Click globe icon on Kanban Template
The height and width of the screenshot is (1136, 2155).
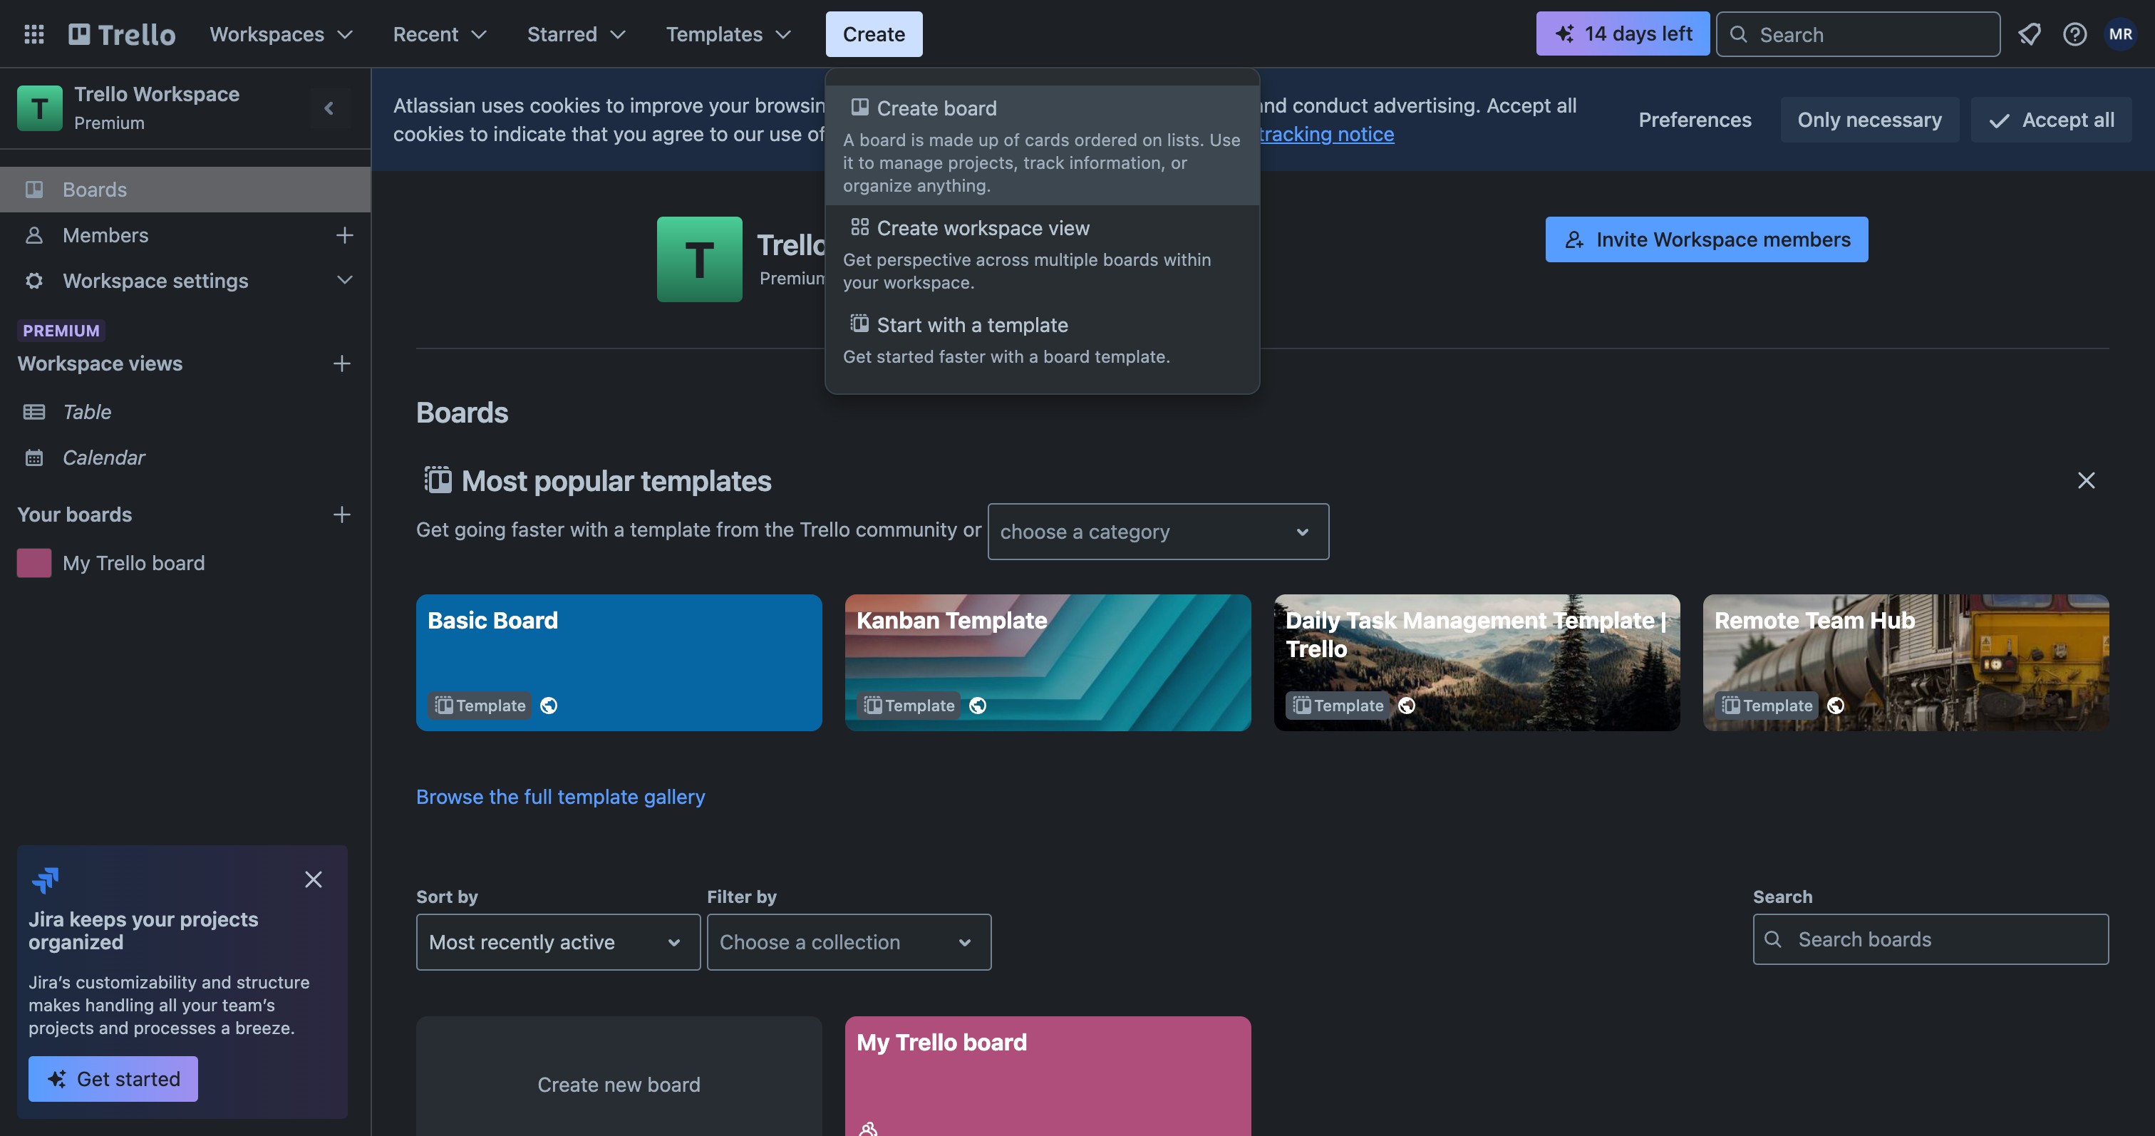tap(977, 706)
